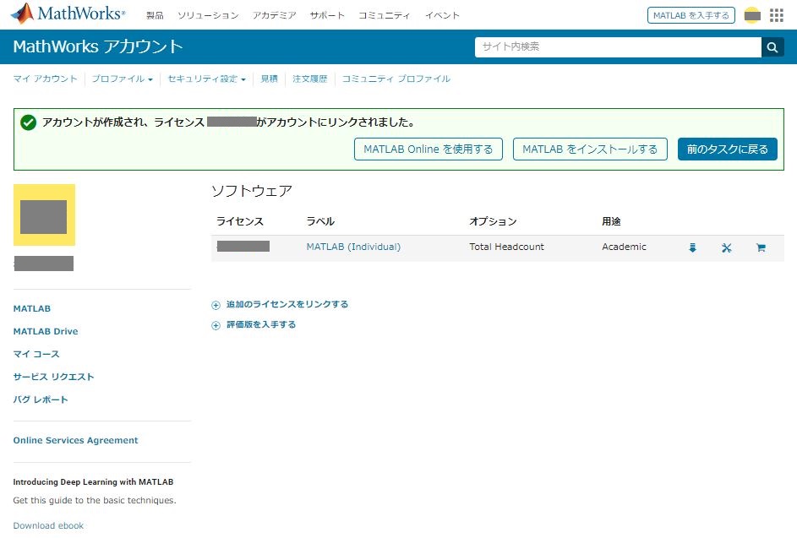This screenshot has width=797, height=538.
Task: Click the MathWorks logo
Action: (68, 14)
